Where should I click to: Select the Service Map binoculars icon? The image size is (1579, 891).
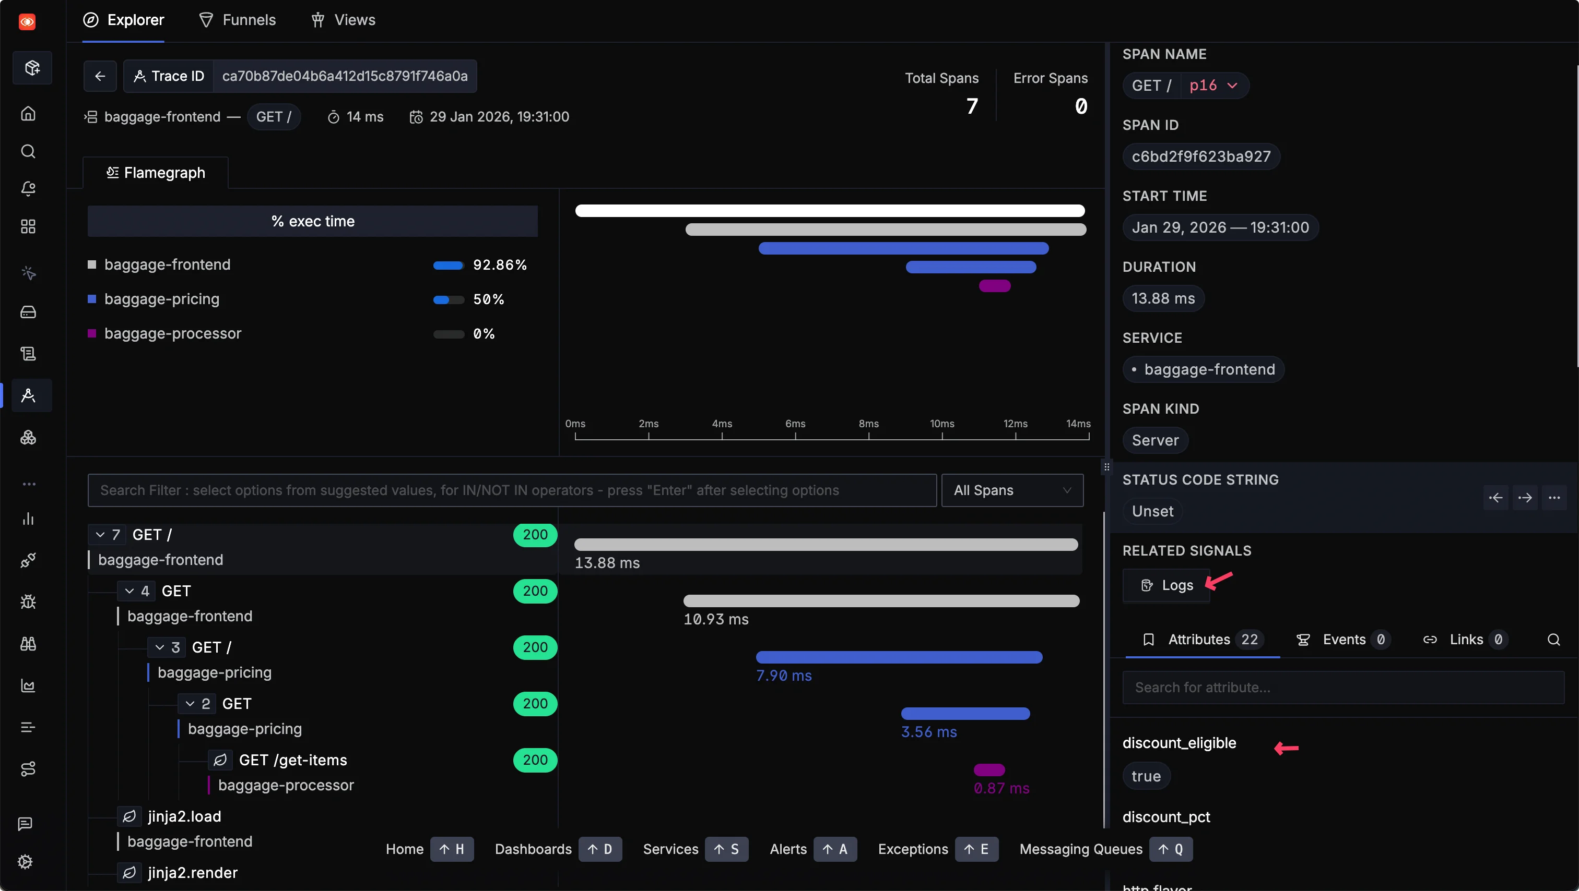pos(28,644)
